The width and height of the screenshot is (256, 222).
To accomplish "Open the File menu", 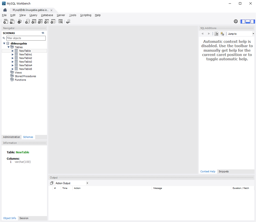I will coord(4,15).
